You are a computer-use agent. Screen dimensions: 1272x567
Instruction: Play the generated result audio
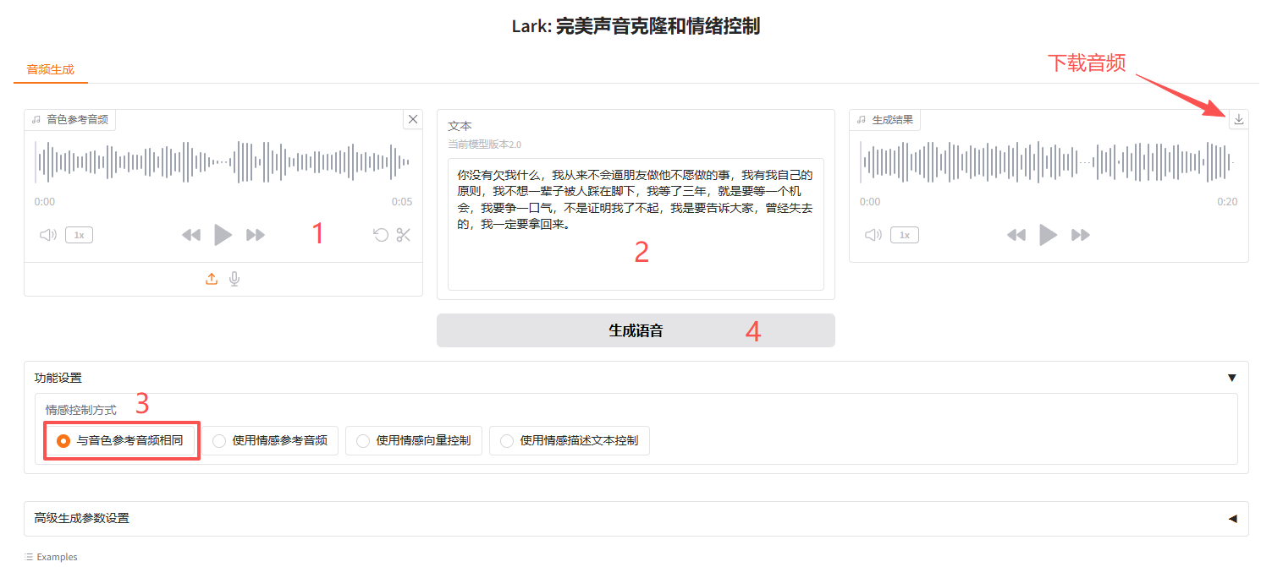1048,235
